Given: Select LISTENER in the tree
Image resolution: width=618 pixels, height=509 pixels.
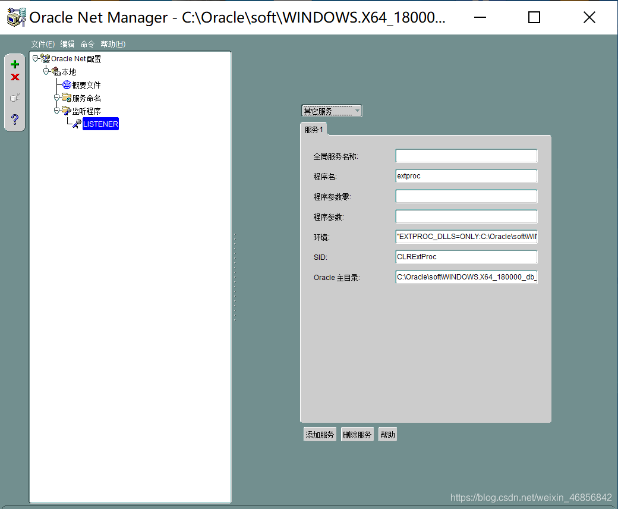Looking at the screenshot, I should (100, 124).
